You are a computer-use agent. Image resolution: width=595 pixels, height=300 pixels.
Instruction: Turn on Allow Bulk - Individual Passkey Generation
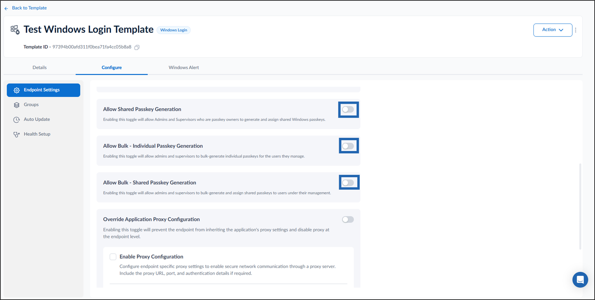tap(348, 146)
